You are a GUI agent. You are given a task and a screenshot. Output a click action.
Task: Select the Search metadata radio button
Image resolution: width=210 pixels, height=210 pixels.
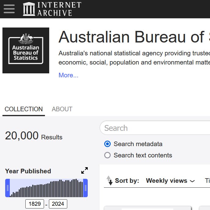coord(107,144)
